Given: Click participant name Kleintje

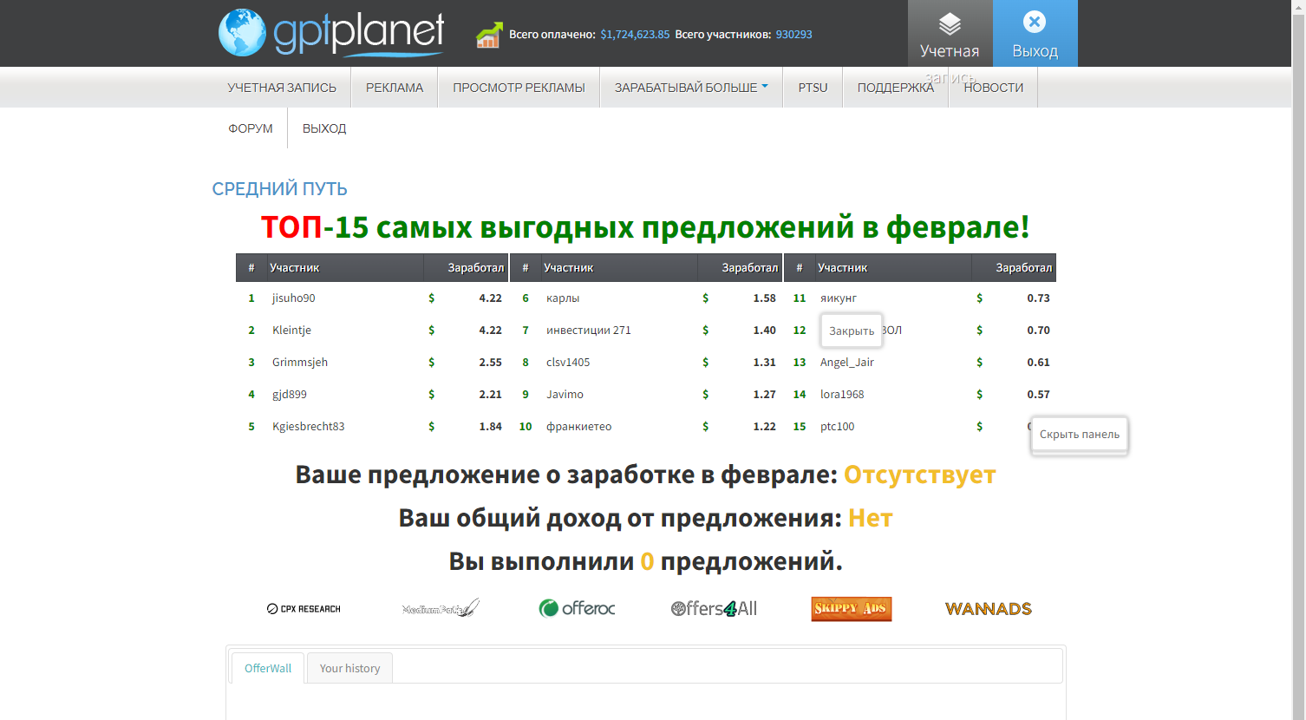Looking at the screenshot, I should tap(291, 330).
